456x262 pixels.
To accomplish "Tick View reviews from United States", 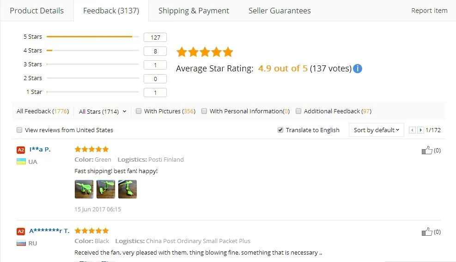I will pos(19,130).
